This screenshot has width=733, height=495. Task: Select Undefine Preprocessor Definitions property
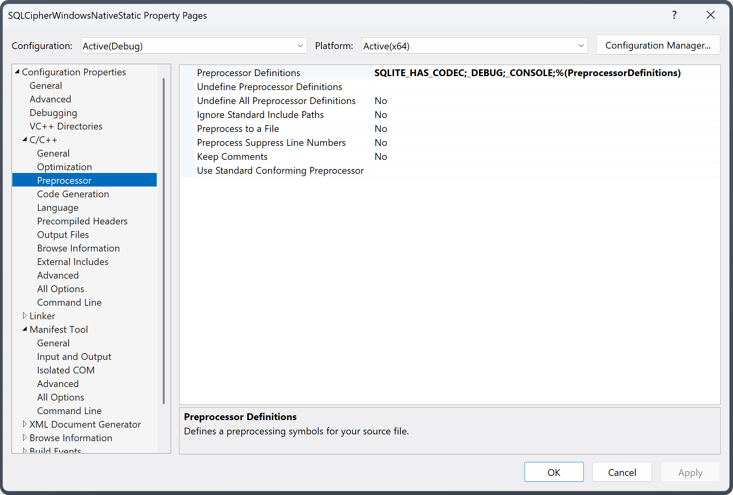point(270,86)
